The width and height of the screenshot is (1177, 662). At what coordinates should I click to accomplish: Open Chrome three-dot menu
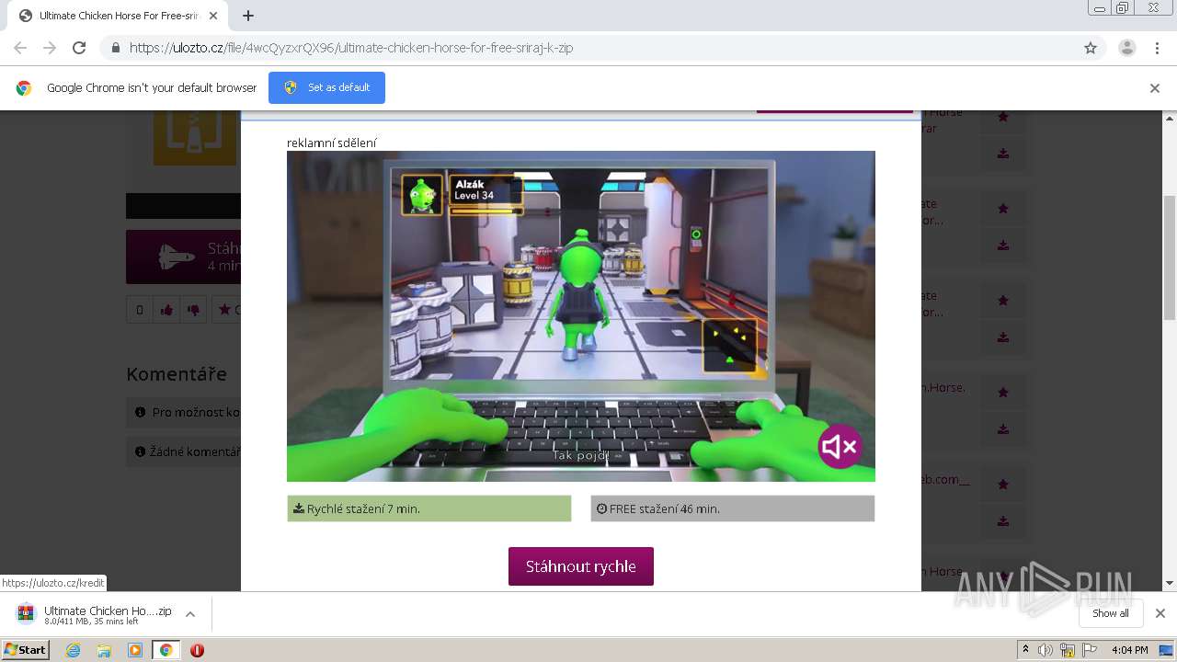click(1157, 48)
